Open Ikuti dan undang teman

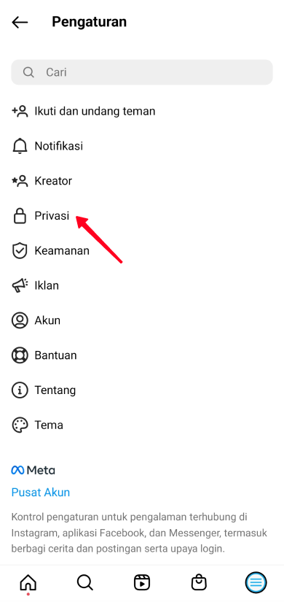142,112
